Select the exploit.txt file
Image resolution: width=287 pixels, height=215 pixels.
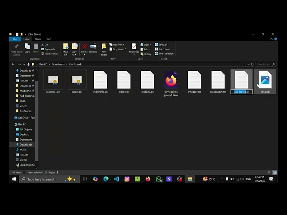pos(124,82)
